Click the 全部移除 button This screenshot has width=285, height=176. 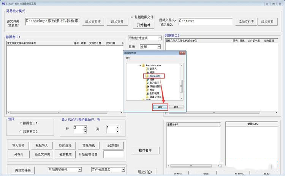[113, 146]
